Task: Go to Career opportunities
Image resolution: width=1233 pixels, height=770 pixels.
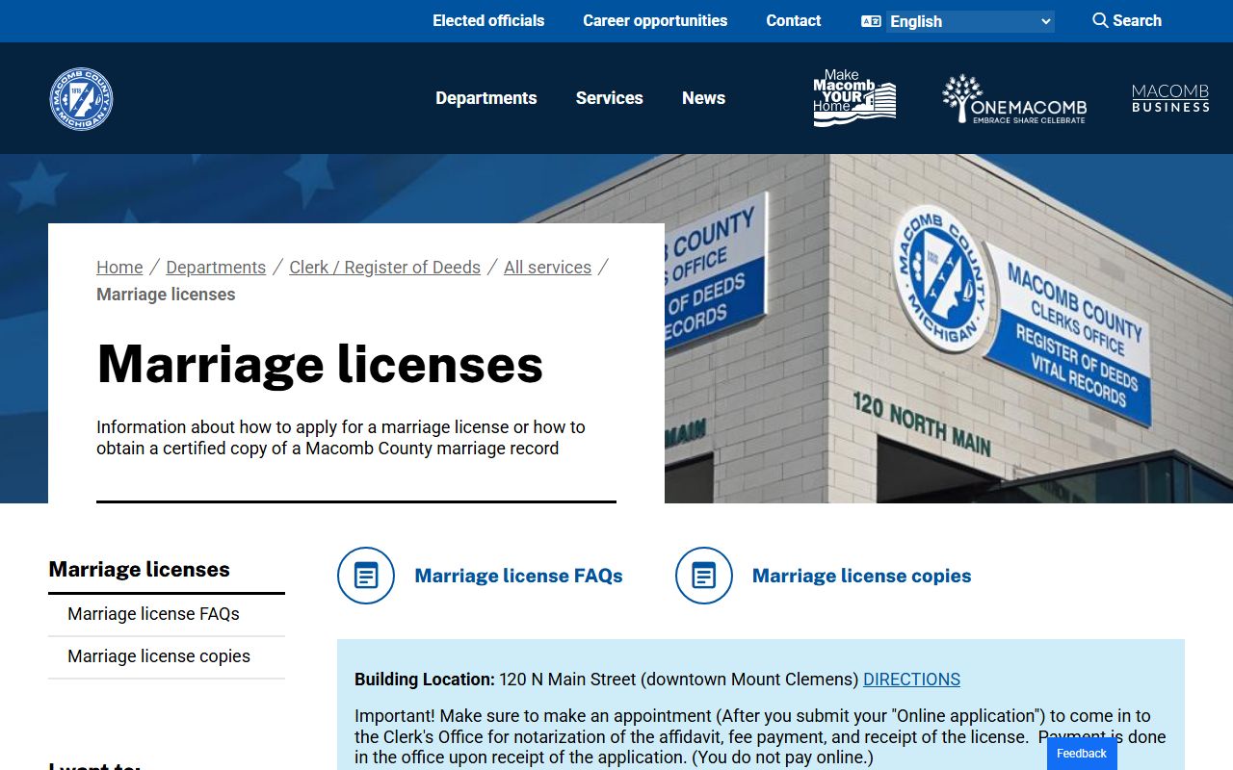Action: [655, 20]
